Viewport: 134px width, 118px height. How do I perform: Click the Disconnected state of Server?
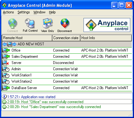63,63
